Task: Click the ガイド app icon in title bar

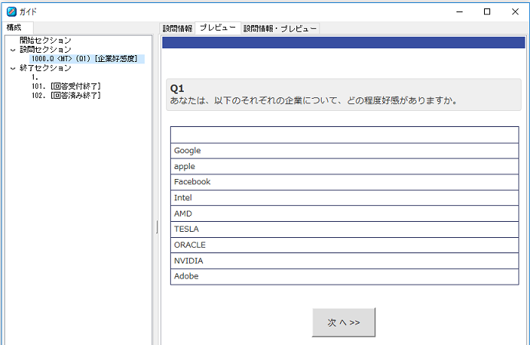Action: pos(11,11)
